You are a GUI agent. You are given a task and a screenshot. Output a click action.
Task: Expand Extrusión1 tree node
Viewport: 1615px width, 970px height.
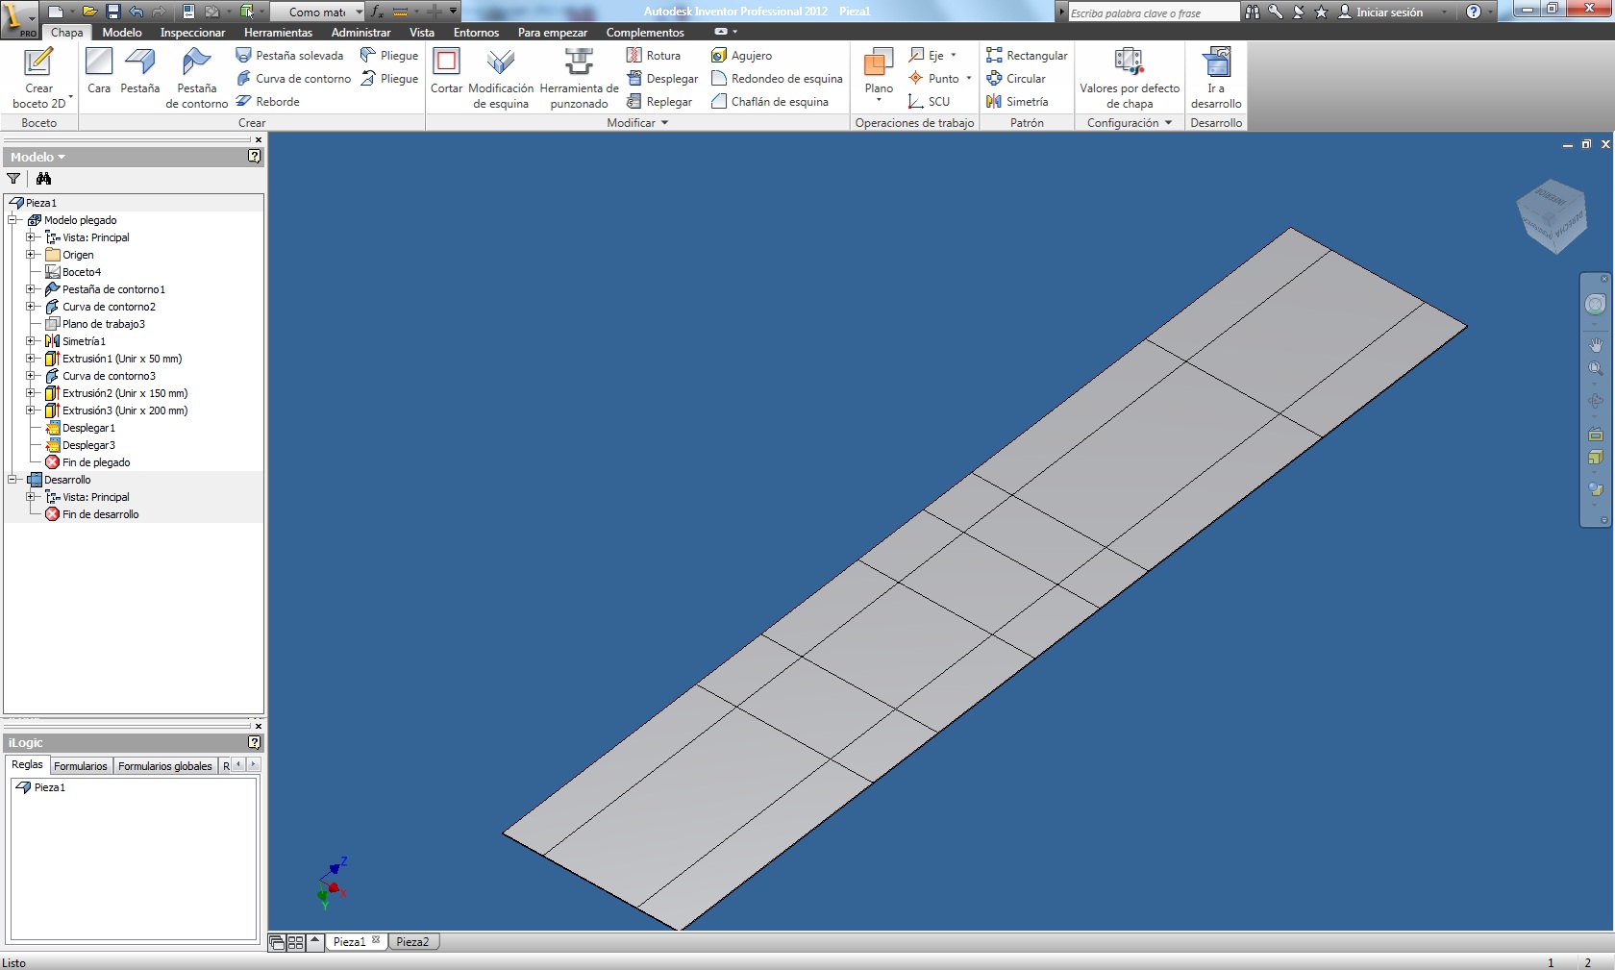(31, 359)
